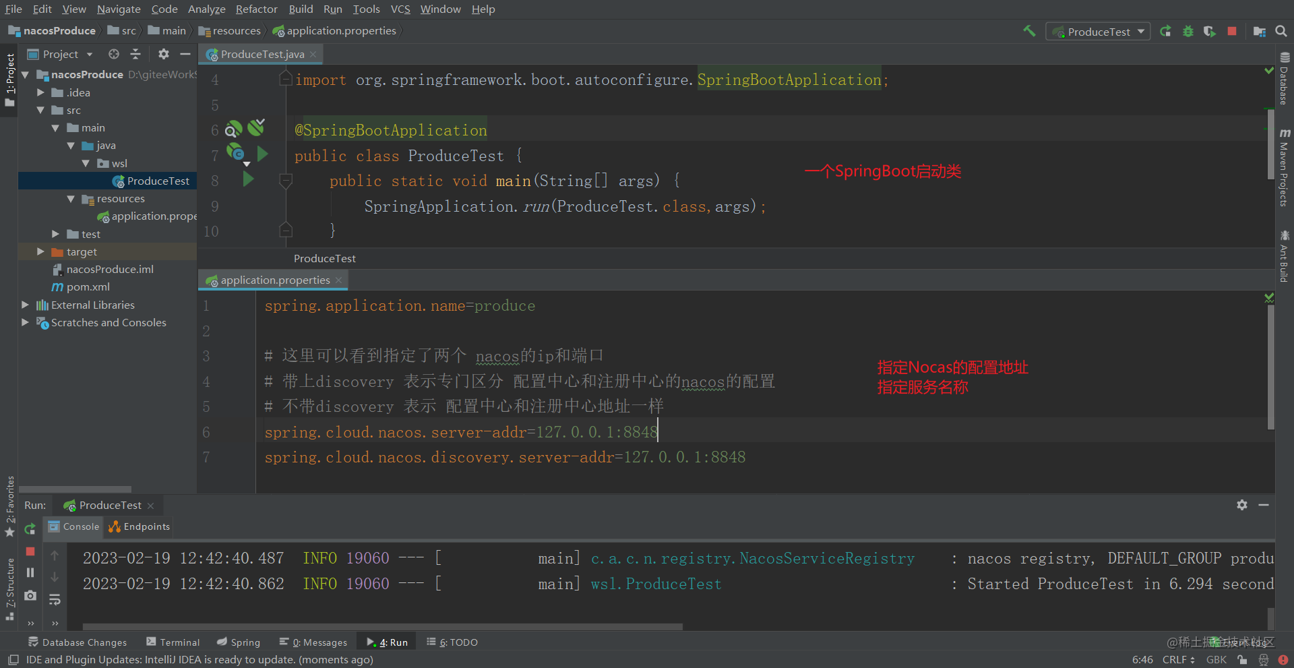Screen dimensions: 1294x668
Task: Click the Build project hammer icon
Action: 1029,31
